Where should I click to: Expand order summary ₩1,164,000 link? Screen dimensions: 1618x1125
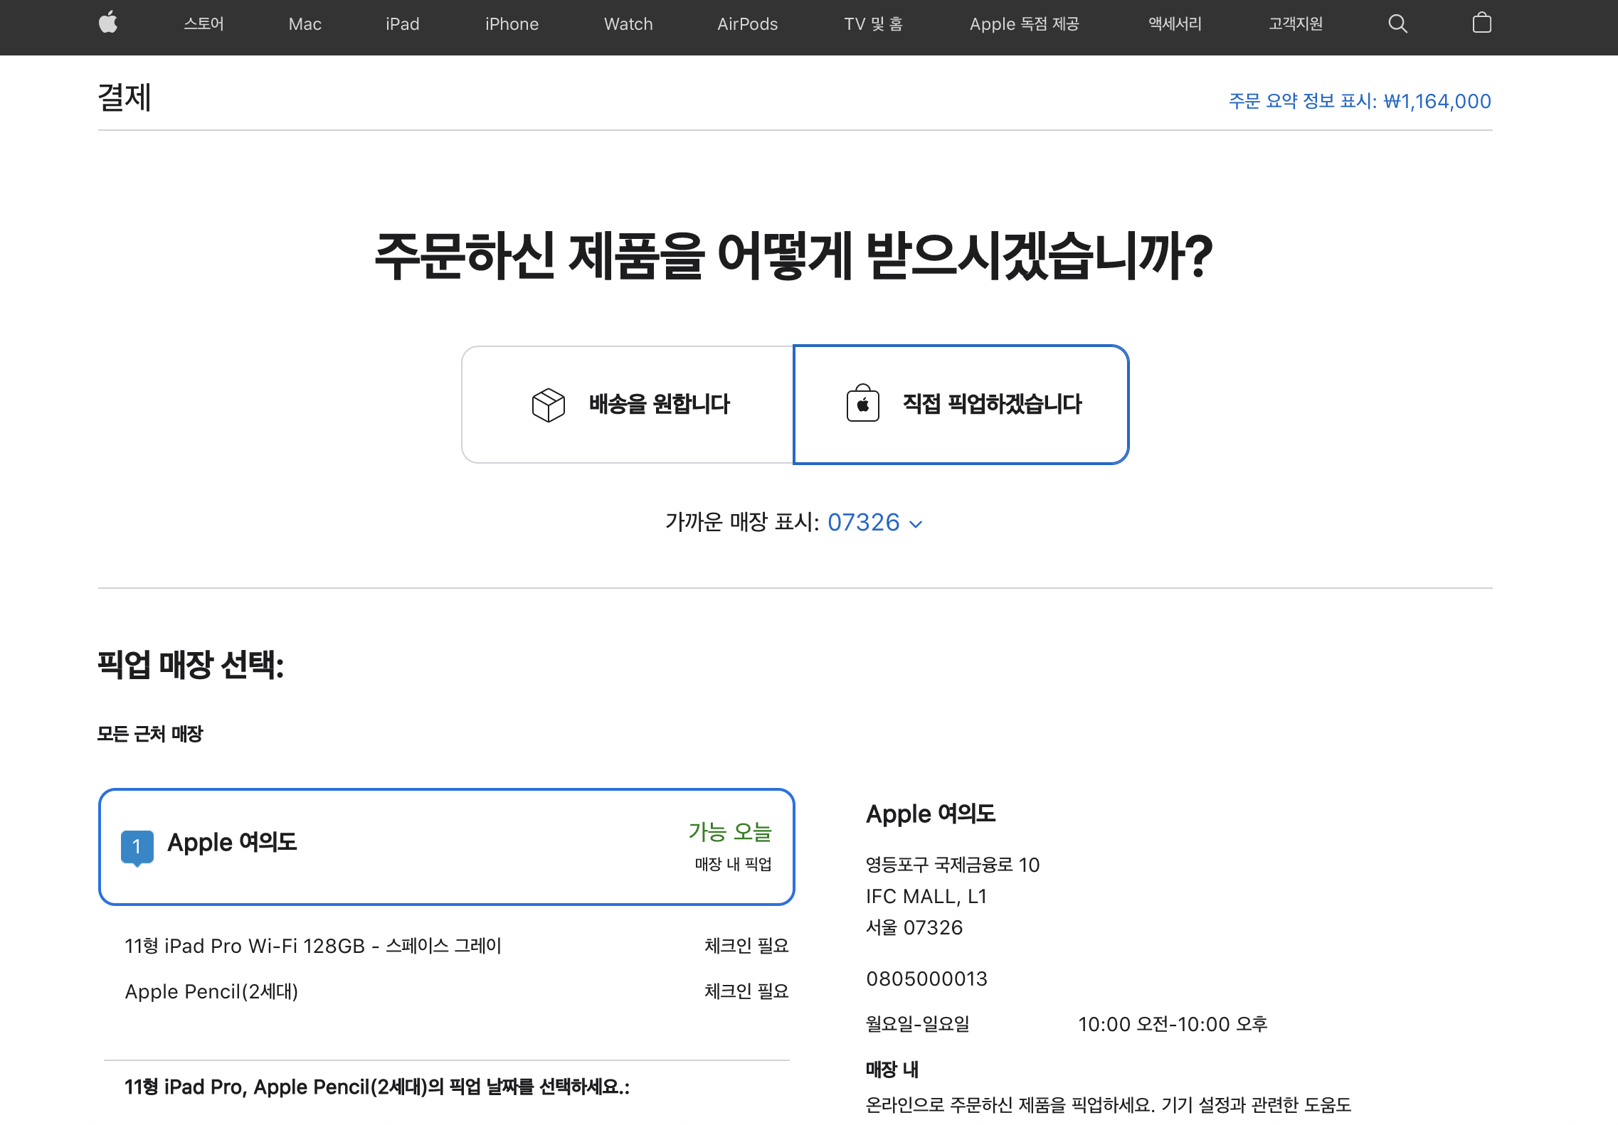tap(1360, 101)
